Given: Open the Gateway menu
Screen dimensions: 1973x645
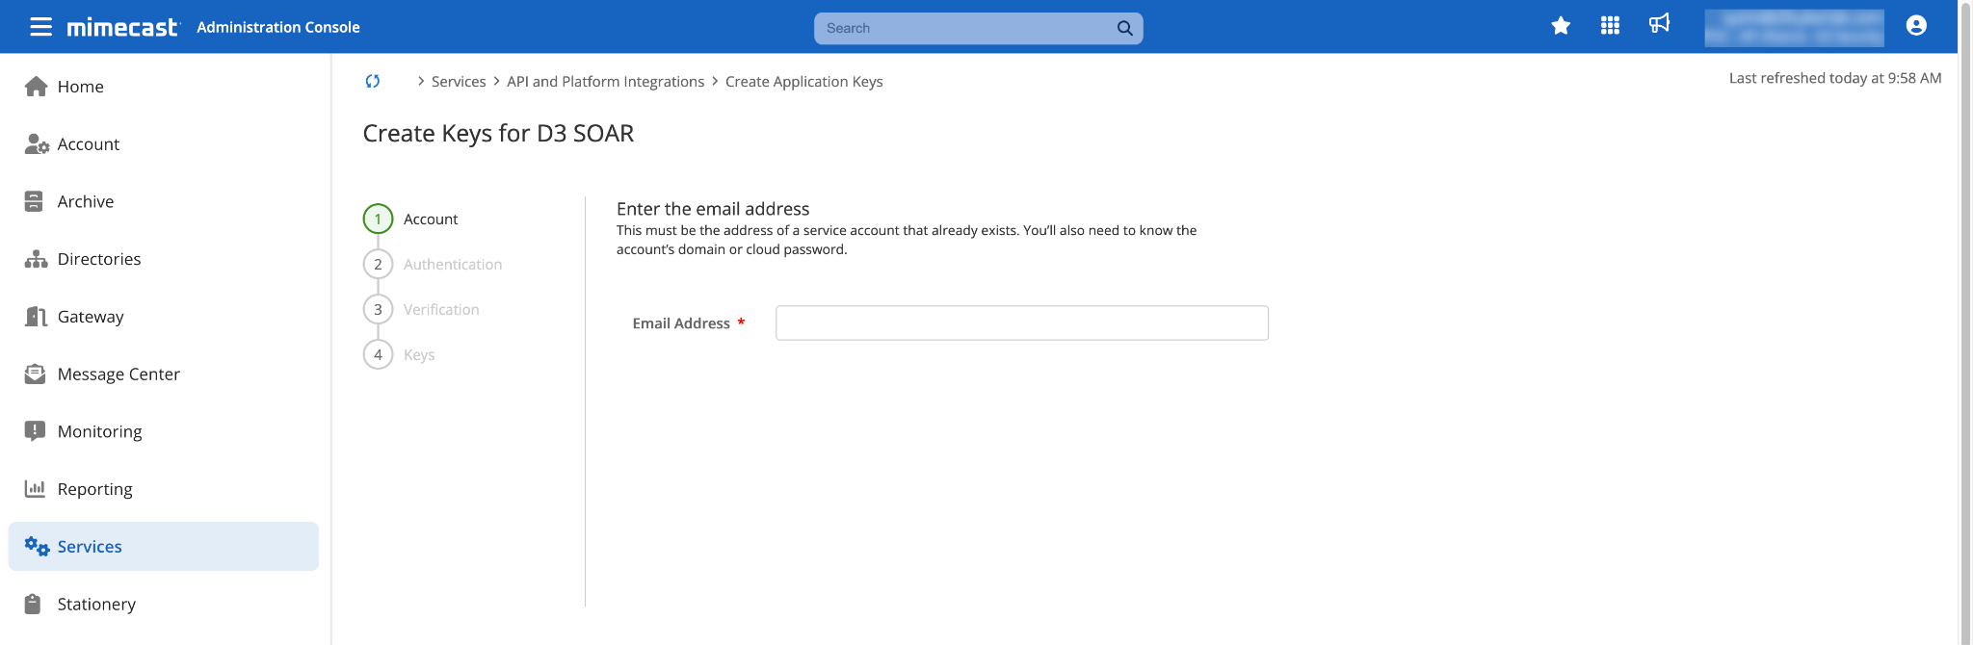Looking at the screenshot, I should [x=90, y=317].
